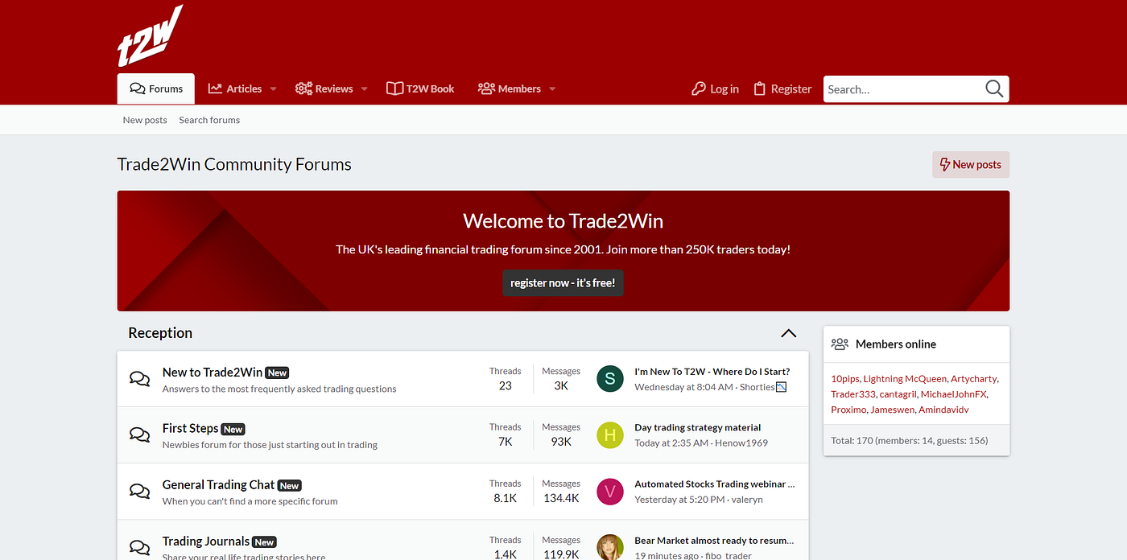Open the Members menu item
The height and width of the screenshot is (560, 1127).
pos(509,89)
